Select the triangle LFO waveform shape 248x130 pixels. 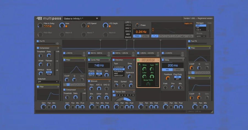[x=161, y=36]
